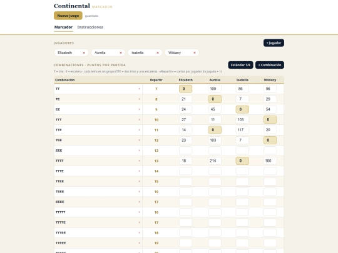Select Elizabeth's score 14 in row TTE
Image resolution: width=338 pixels, height=253 pixels.
[186, 130]
